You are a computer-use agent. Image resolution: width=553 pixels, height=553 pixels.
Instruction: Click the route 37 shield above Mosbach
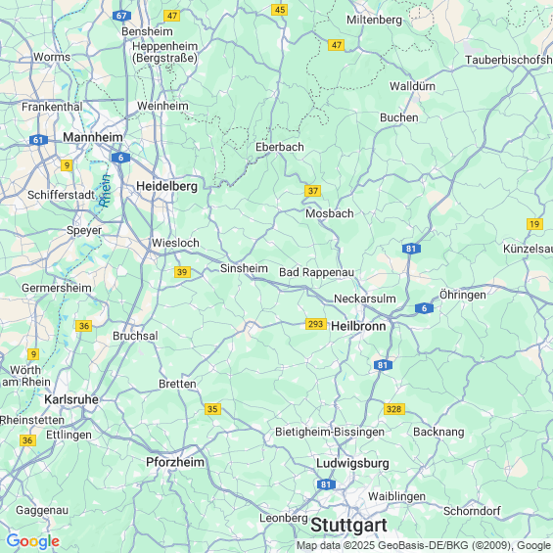pos(313,191)
